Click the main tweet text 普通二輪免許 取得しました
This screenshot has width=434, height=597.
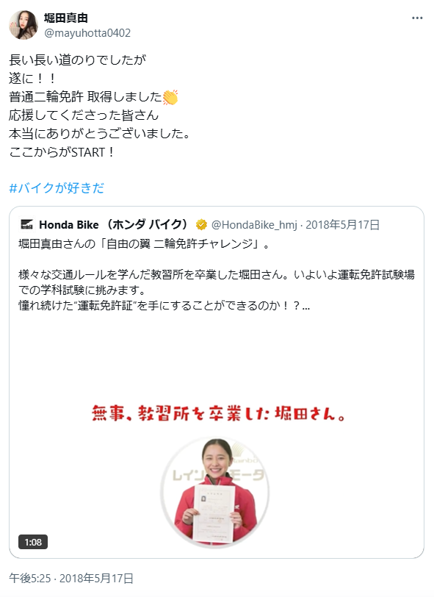(x=86, y=97)
